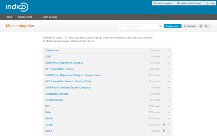Open the eye view options dropdown

tap(207, 26)
